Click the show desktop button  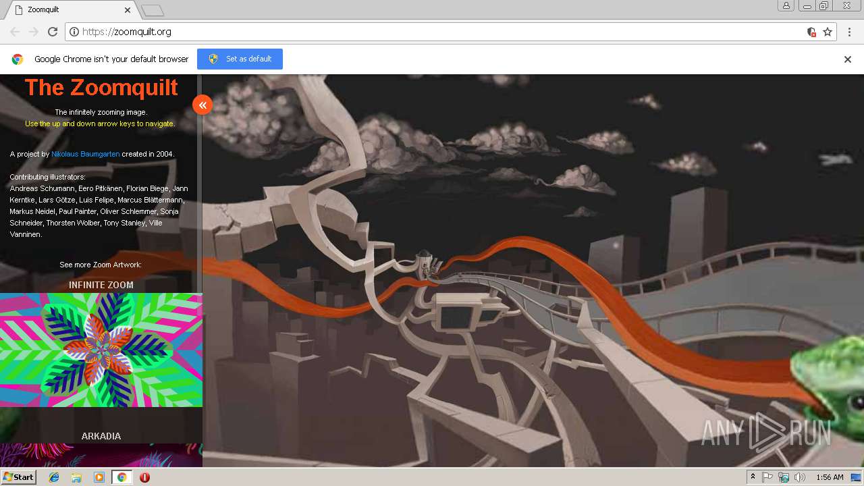pos(857,477)
